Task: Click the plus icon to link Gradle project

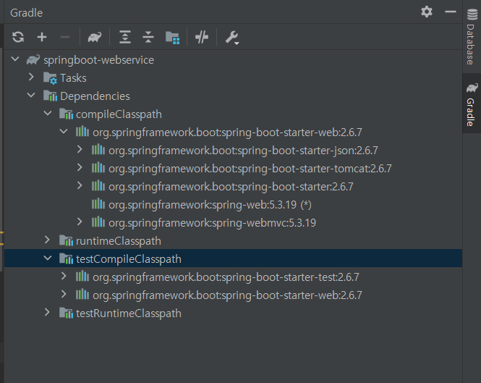Action: (42, 37)
